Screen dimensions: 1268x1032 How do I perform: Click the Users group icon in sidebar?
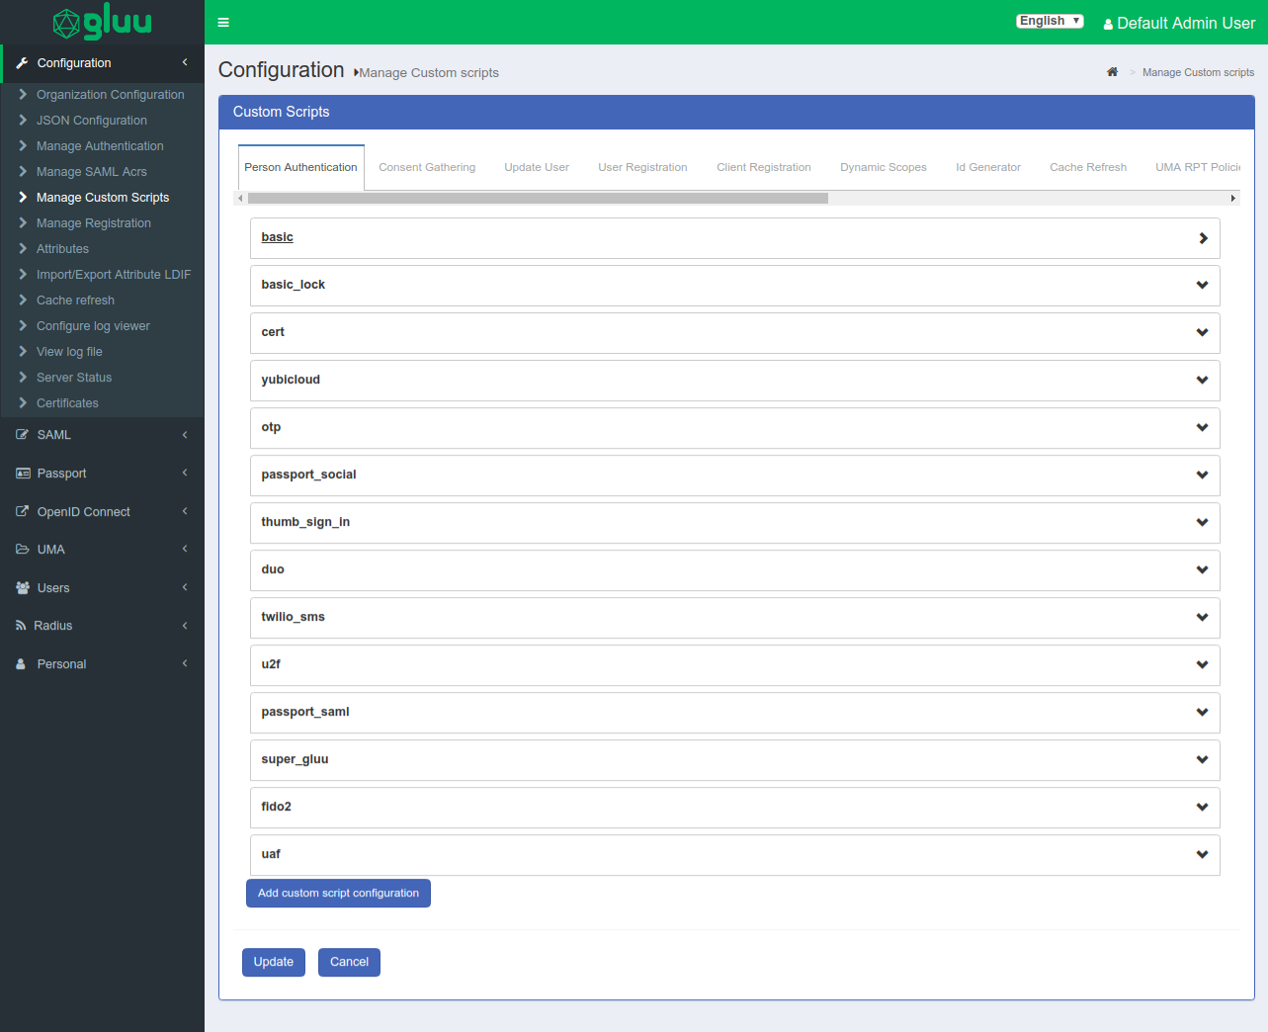pyautogui.click(x=23, y=588)
